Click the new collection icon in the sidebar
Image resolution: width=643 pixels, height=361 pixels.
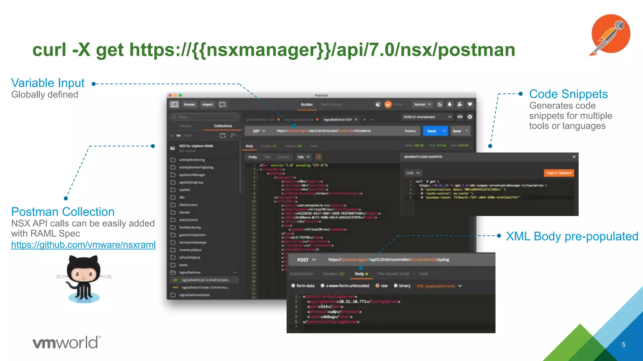(x=223, y=135)
